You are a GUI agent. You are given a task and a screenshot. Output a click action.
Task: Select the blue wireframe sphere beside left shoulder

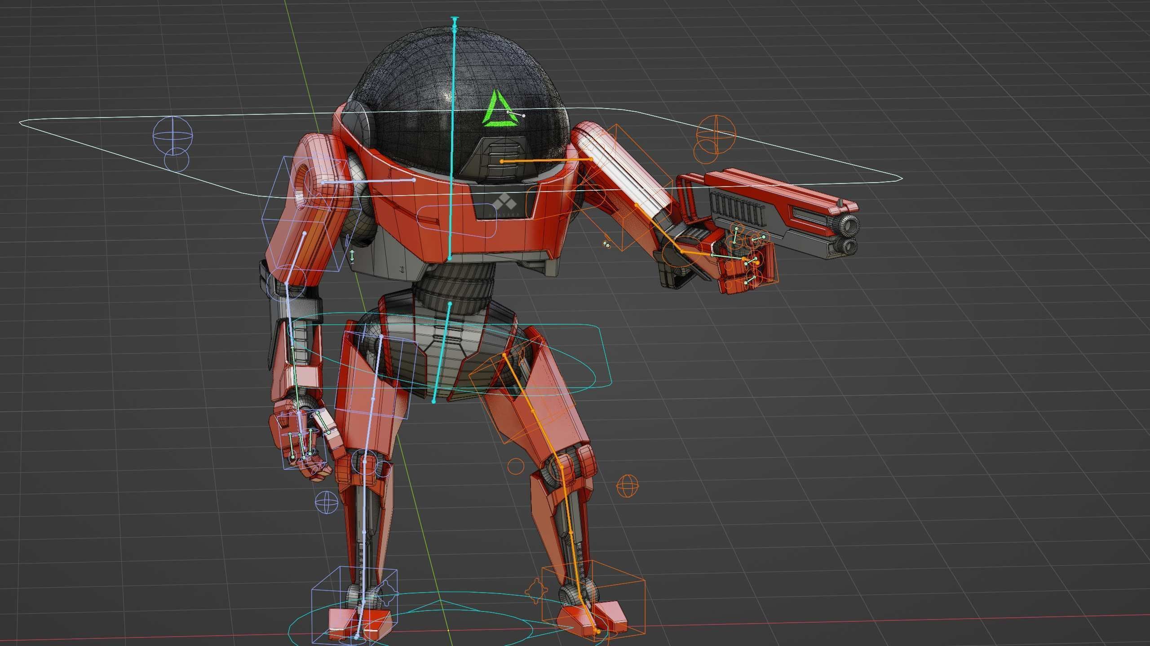tap(172, 136)
